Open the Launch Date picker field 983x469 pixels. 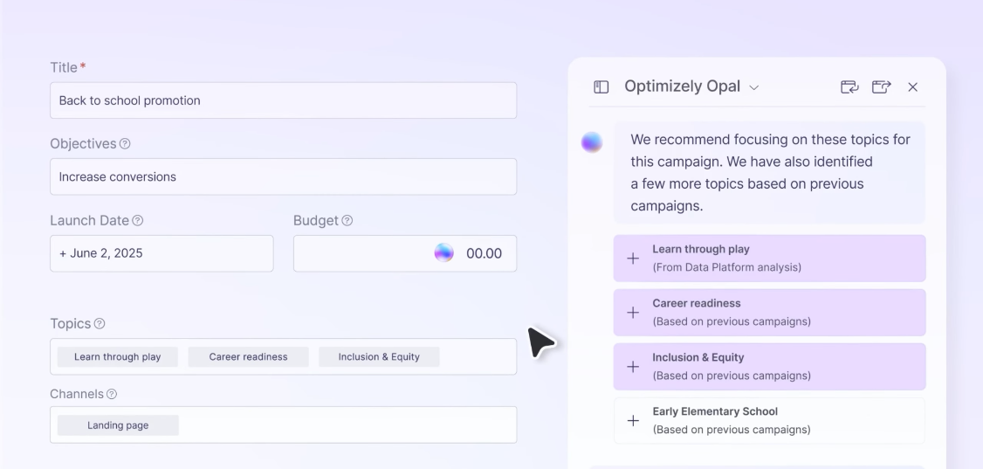[162, 253]
